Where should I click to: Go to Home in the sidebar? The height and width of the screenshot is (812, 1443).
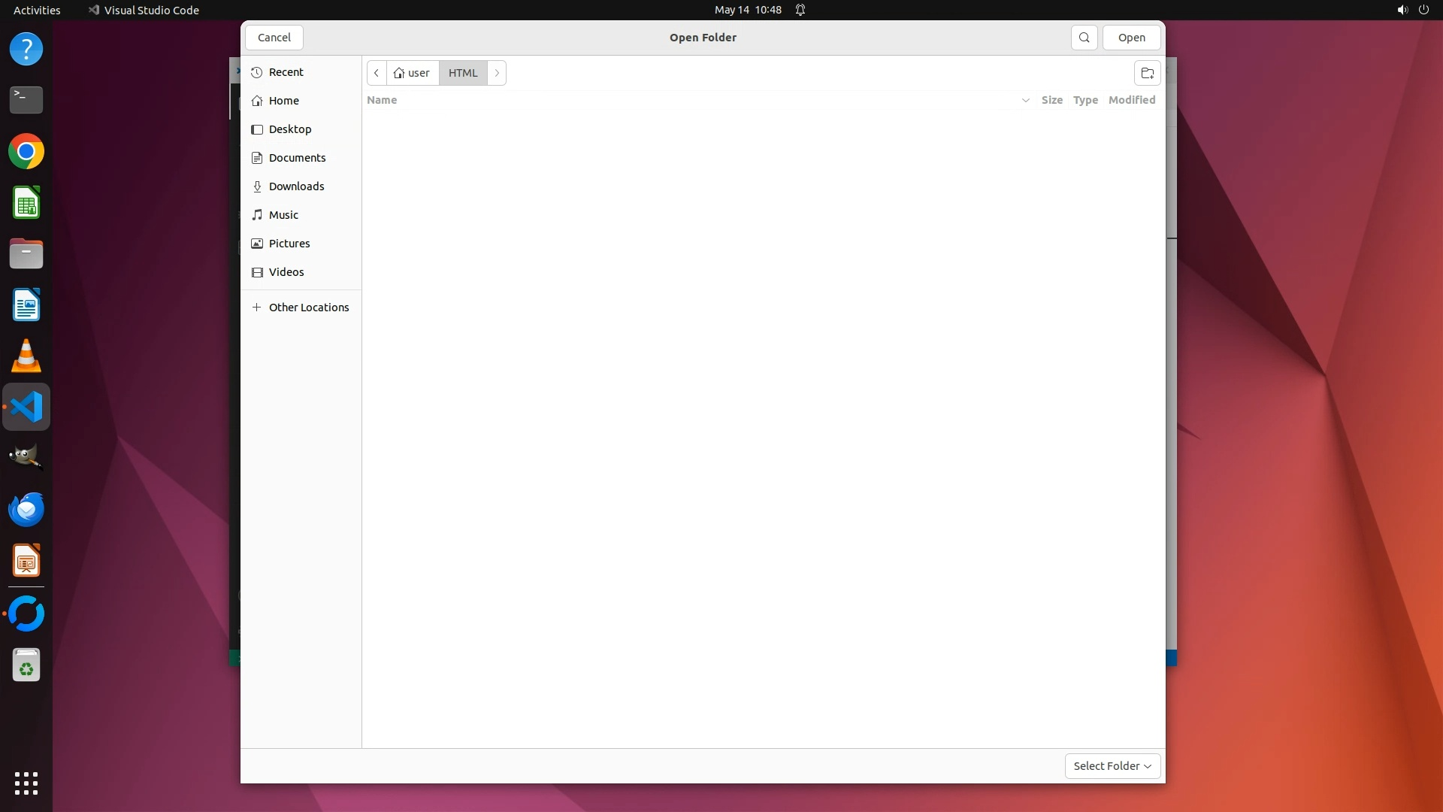point(283,101)
